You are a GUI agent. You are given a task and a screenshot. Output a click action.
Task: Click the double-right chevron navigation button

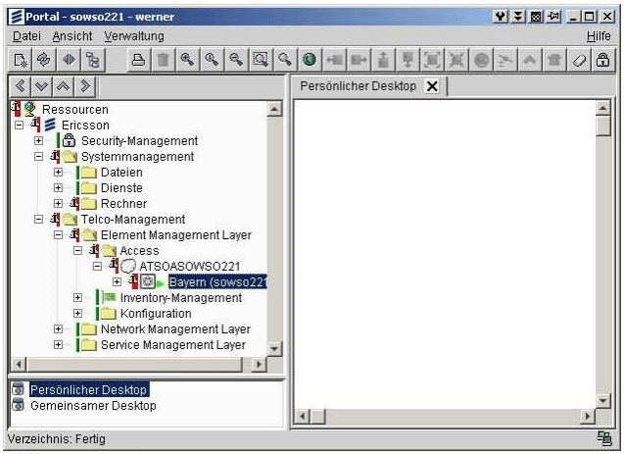(x=86, y=86)
